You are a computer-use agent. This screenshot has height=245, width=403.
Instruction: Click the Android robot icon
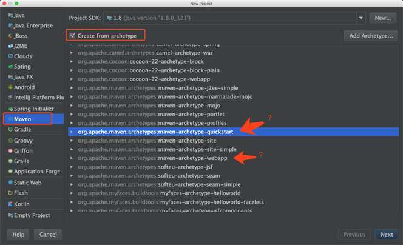click(x=10, y=87)
